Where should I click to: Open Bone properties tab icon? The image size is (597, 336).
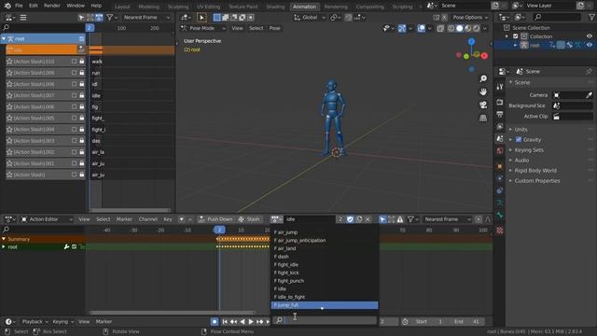500,215
